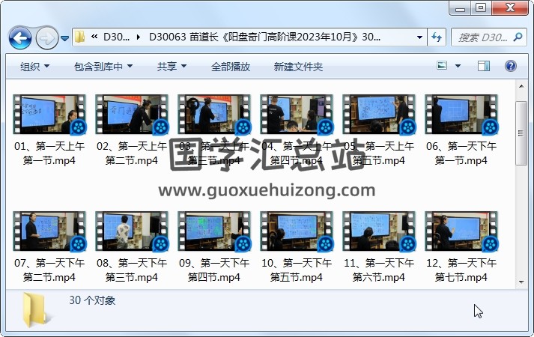
Task: Click filename text 07、第一天下午 第二节.mp4
Action: coord(49,270)
